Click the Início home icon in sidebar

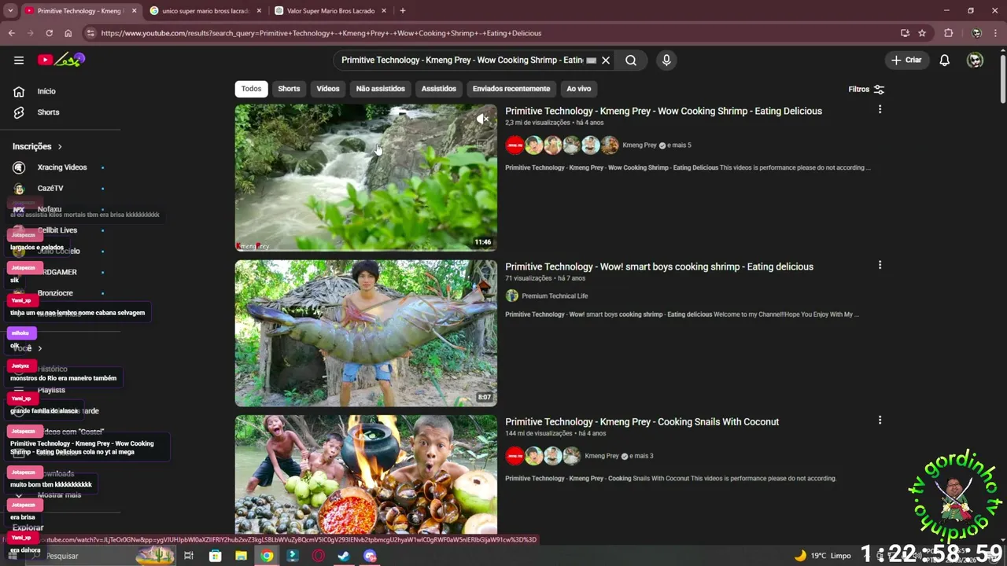tap(19, 91)
